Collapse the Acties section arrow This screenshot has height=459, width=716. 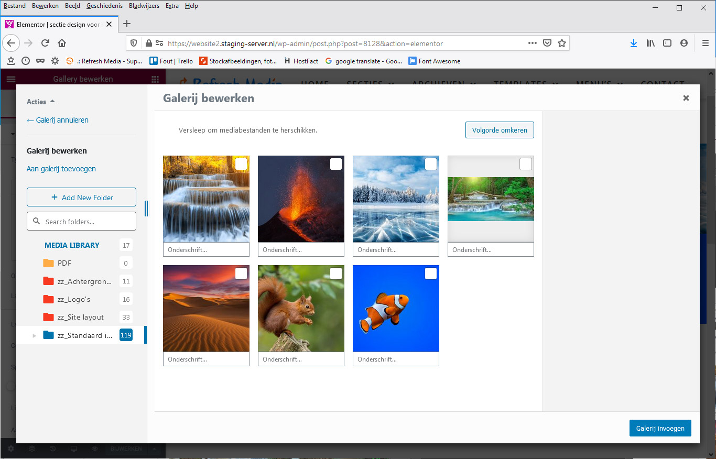click(x=52, y=102)
